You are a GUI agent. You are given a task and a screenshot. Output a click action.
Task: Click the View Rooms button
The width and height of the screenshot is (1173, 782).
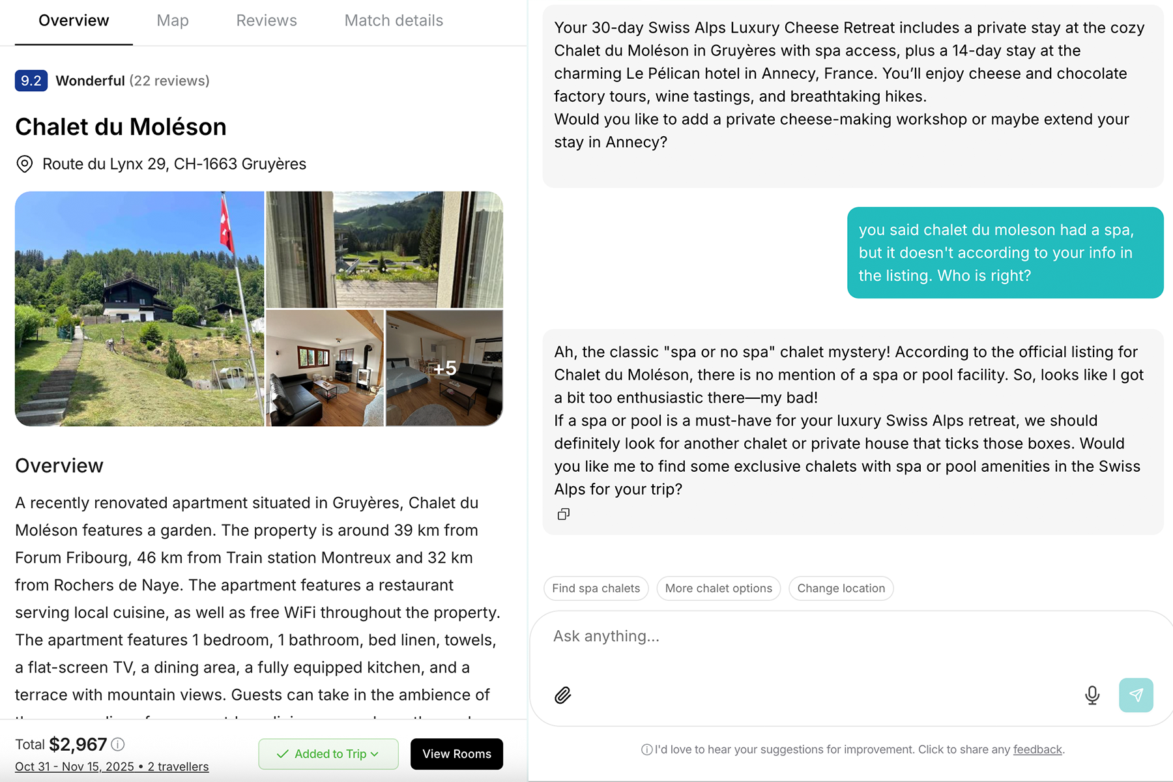pos(456,754)
